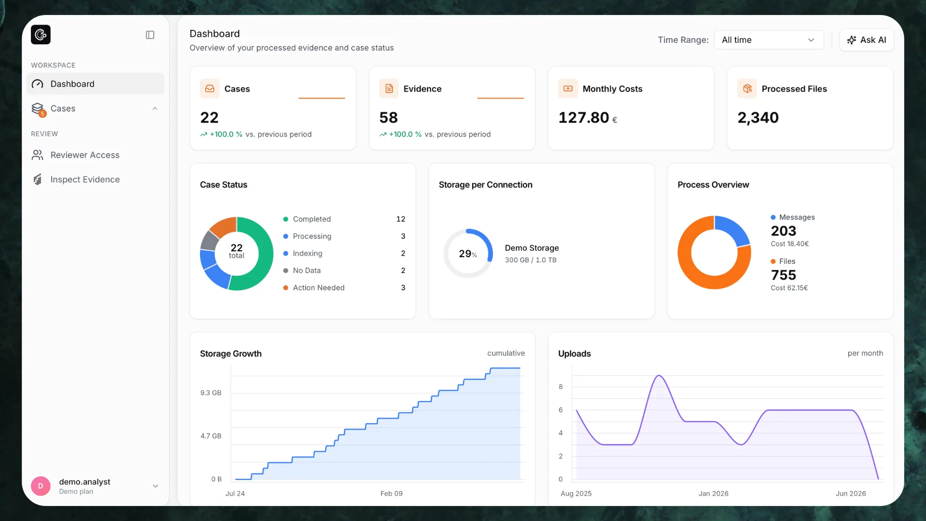Click the Dashboard gauge icon
This screenshot has width=926, height=521.
(38, 84)
